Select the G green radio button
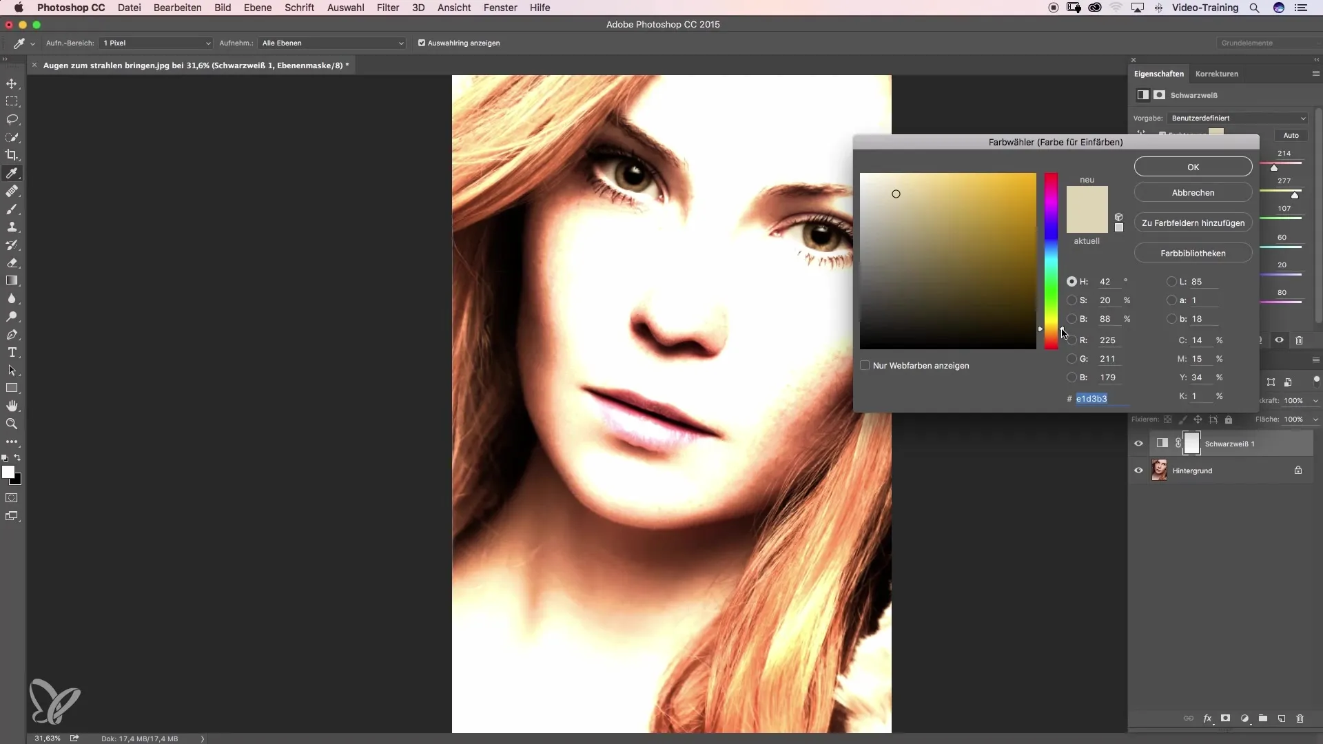This screenshot has height=744, width=1323. click(x=1071, y=359)
